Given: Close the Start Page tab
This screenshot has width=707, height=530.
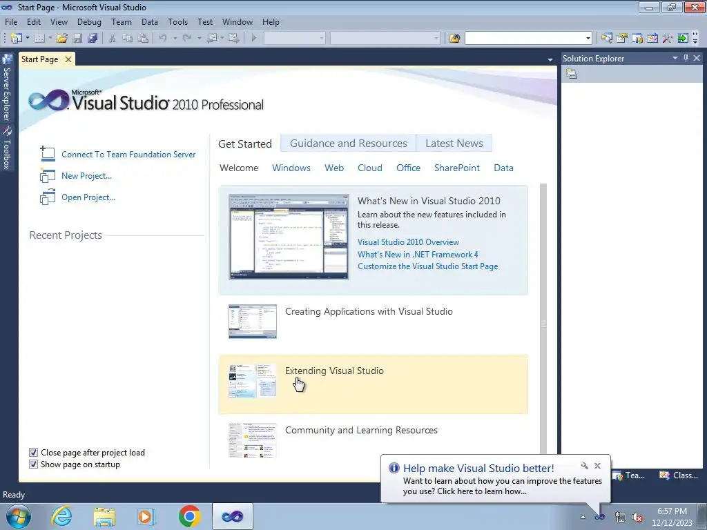Looking at the screenshot, I should (68, 59).
